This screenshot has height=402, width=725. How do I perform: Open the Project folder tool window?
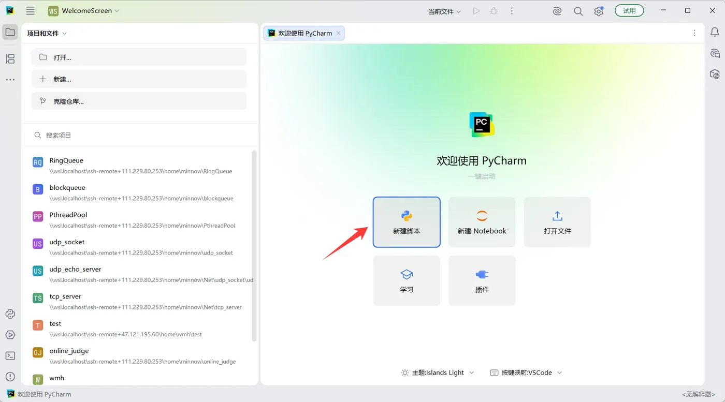tap(10, 32)
